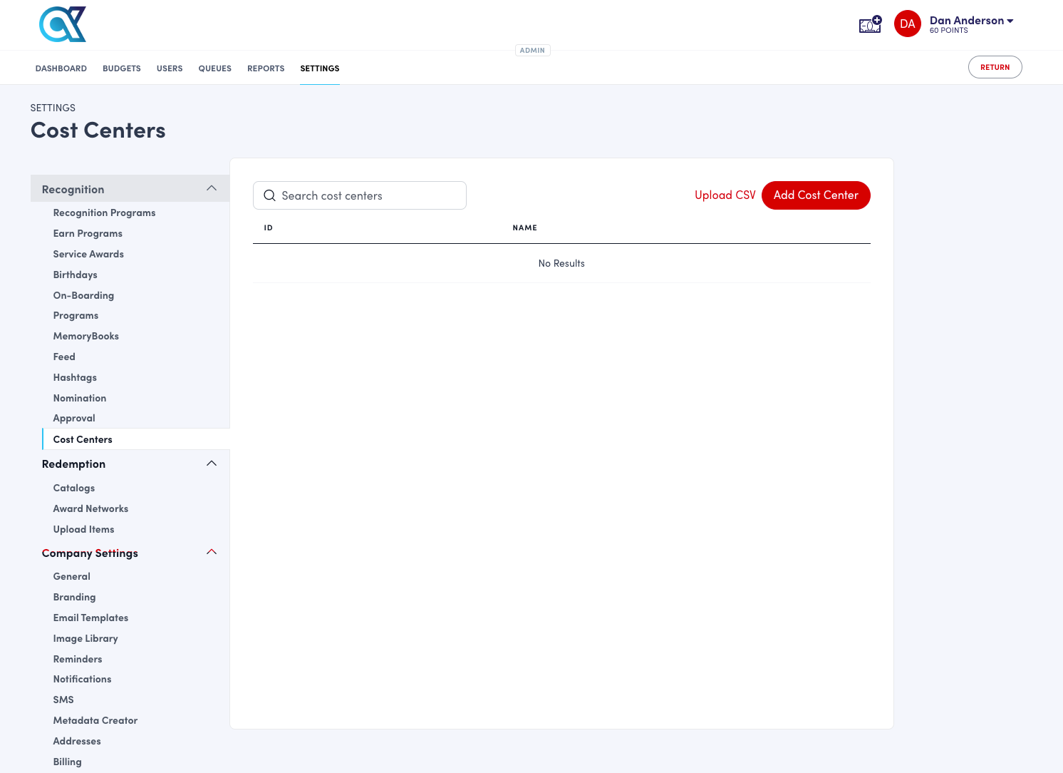The width and height of the screenshot is (1063, 773).
Task: Click the company logo in the header
Action: tap(63, 24)
